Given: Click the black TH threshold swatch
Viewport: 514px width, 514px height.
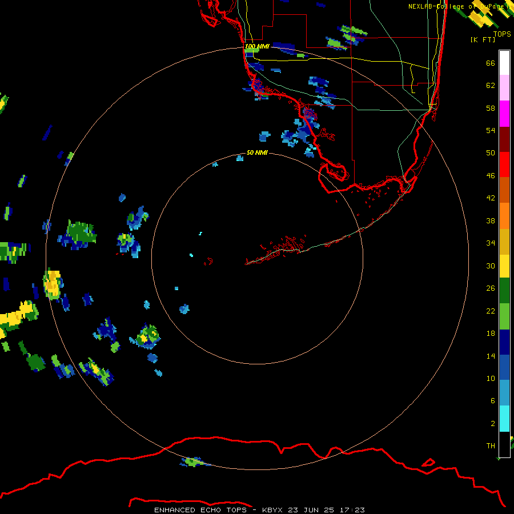Looking at the screenshot, I should (504, 444).
